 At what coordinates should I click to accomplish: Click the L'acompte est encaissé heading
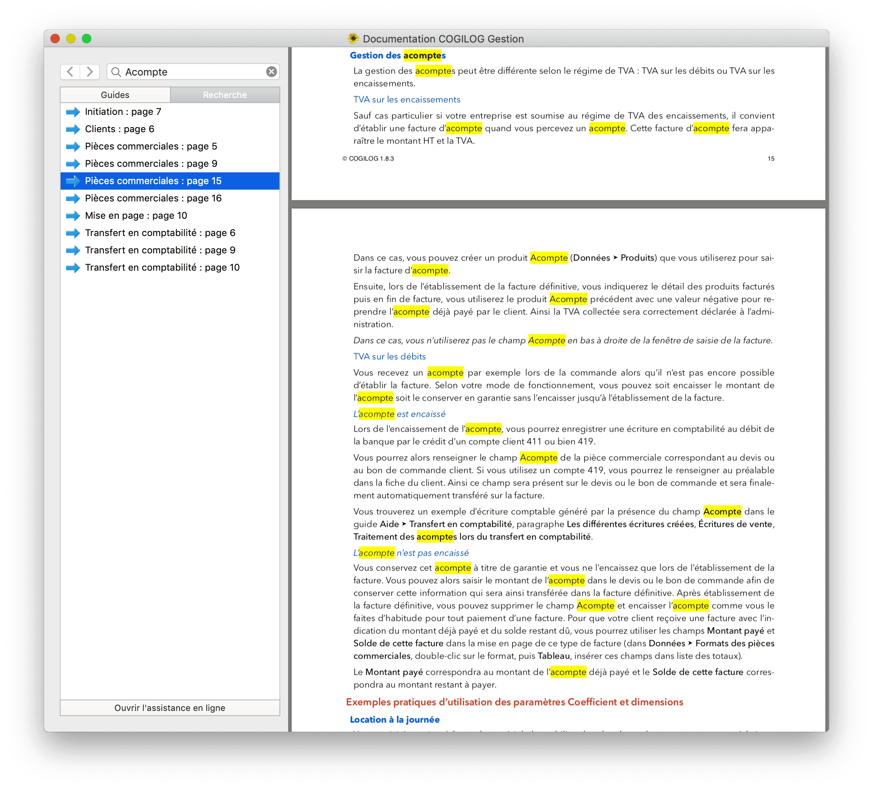(399, 414)
